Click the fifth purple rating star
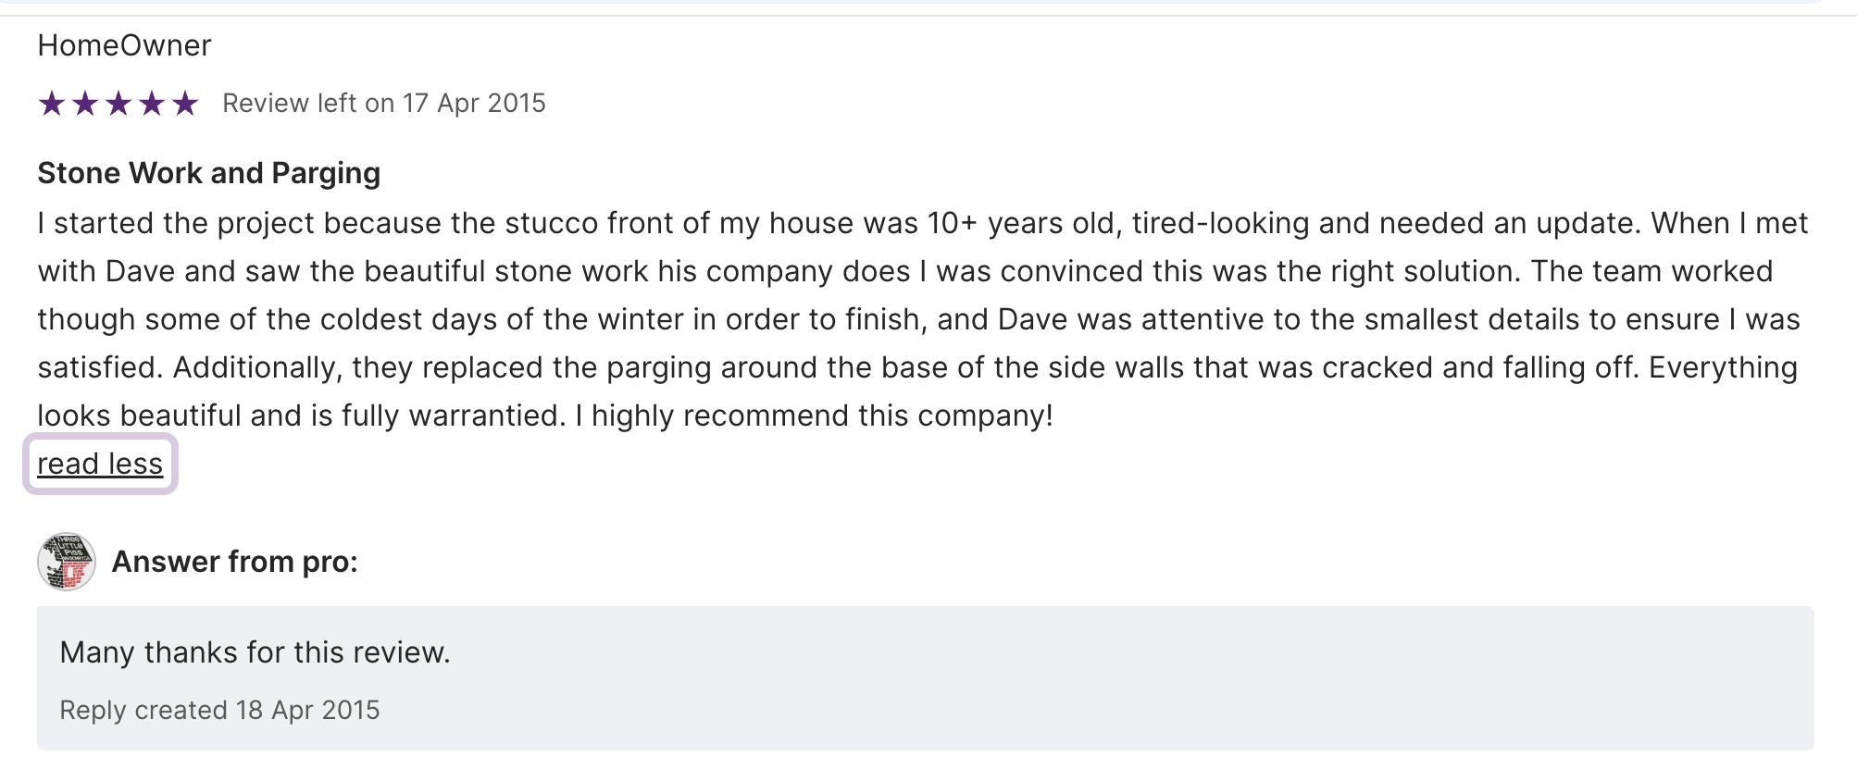This screenshot has width=1857, height=781. point(185,104)
